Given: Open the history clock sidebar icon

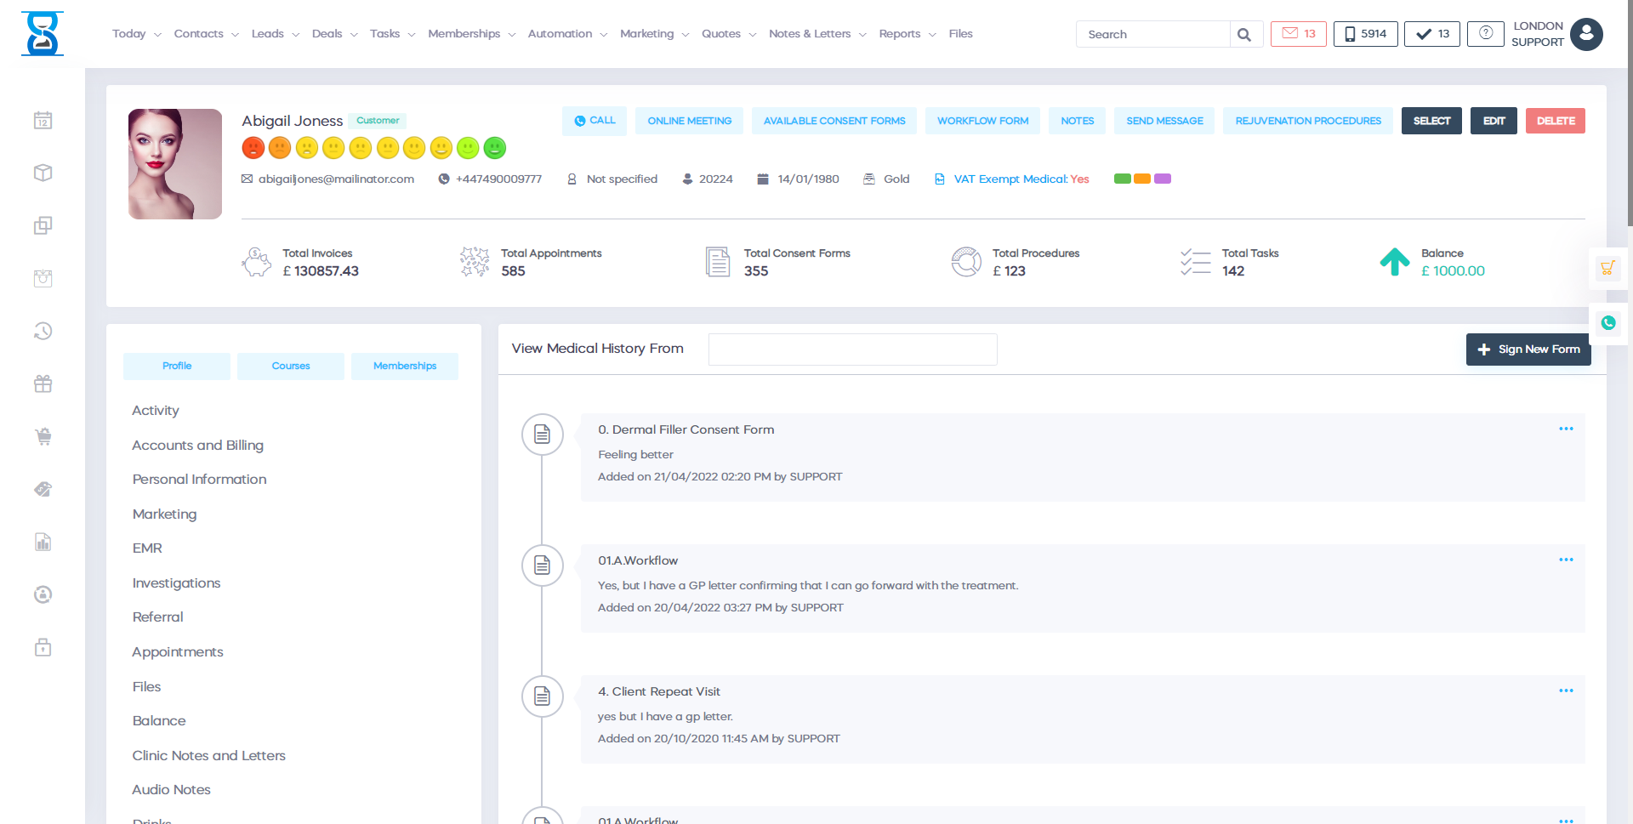Looking at the screenshot, I should point(43,332).
